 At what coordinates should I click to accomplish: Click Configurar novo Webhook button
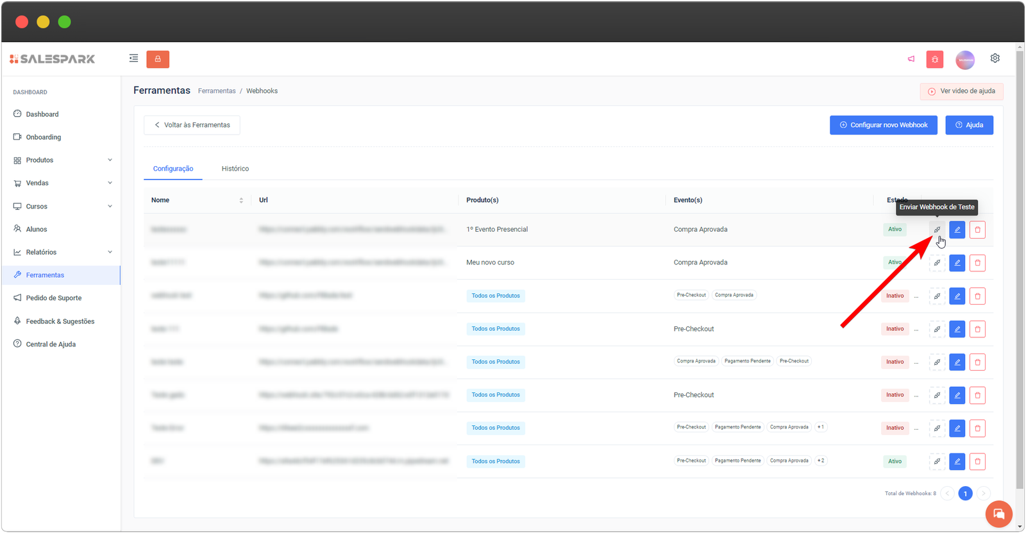[883, 125]
